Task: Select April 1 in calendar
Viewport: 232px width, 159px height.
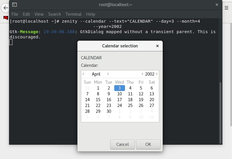Action: 98,88
